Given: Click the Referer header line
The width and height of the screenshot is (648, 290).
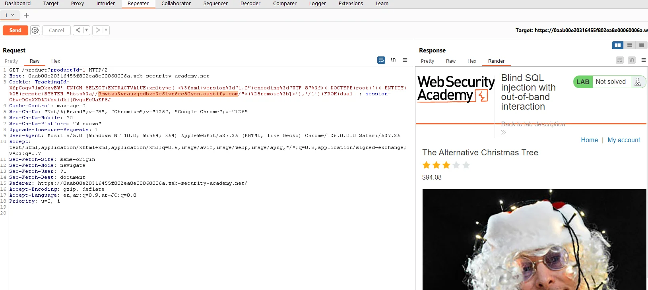Looking at the screenshot, I should (128, 183).
